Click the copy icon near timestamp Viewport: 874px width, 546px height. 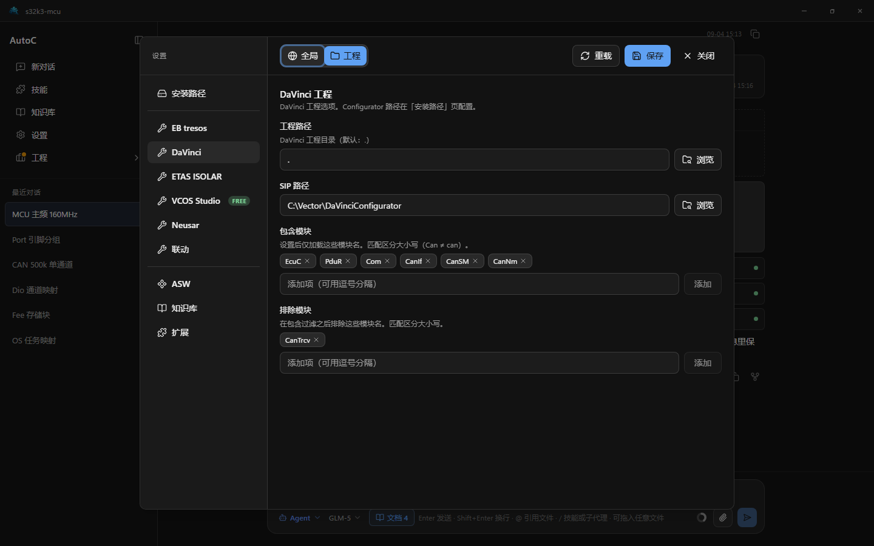click(x=755, y=34)
